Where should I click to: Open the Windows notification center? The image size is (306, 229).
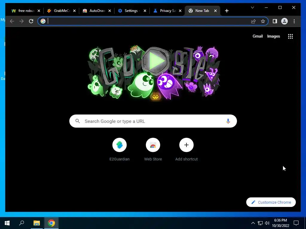click(296, 223)
